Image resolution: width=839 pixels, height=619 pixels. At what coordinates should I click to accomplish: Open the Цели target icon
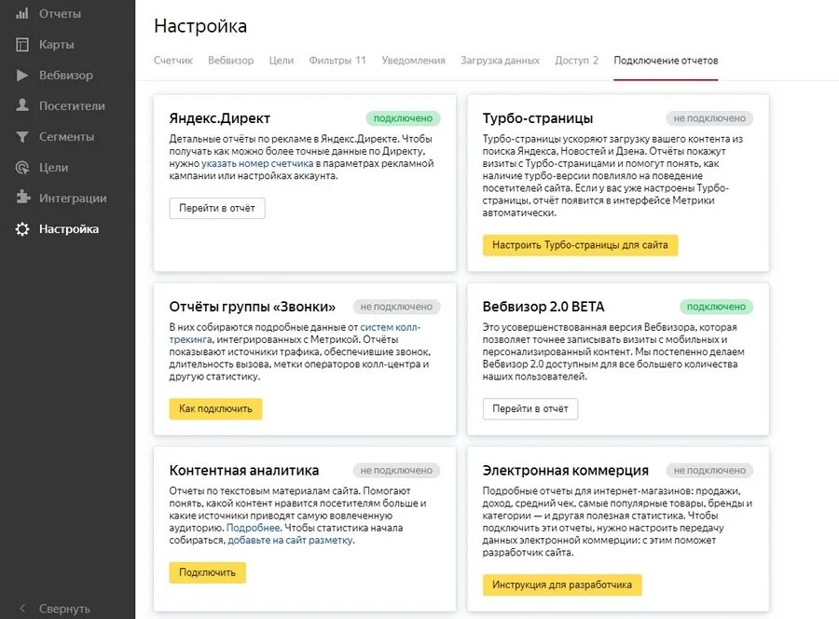22,168
